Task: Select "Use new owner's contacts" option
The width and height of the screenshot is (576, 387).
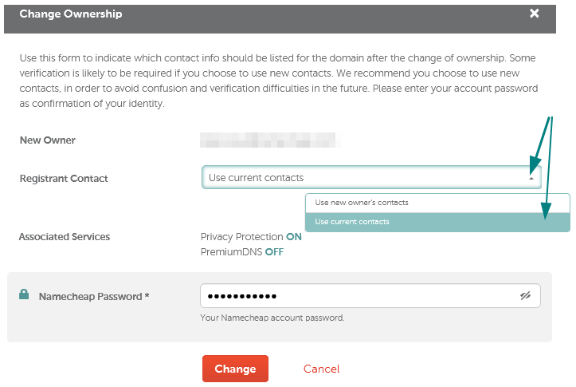Action: (437, 203)
